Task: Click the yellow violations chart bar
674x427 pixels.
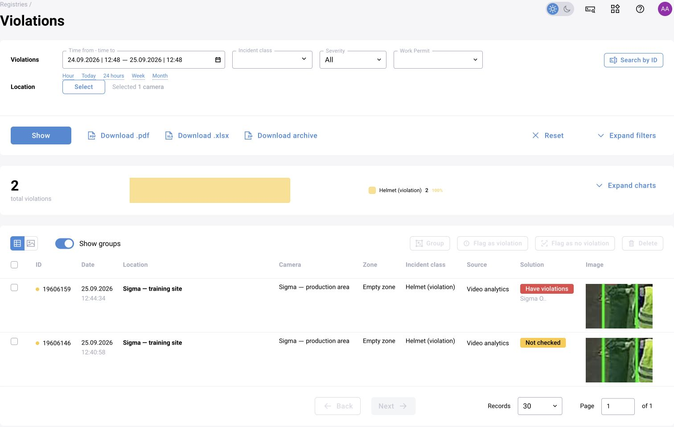Action: (x=210, y=190)
